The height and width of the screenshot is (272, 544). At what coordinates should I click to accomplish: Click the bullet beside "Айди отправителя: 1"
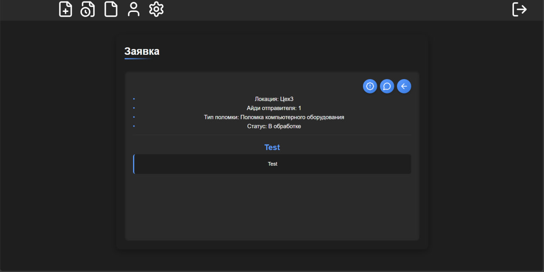[134, 108]
